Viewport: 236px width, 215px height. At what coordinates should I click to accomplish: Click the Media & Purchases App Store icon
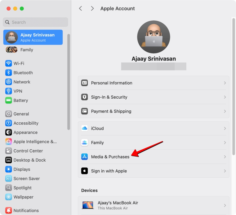(84, 157)
